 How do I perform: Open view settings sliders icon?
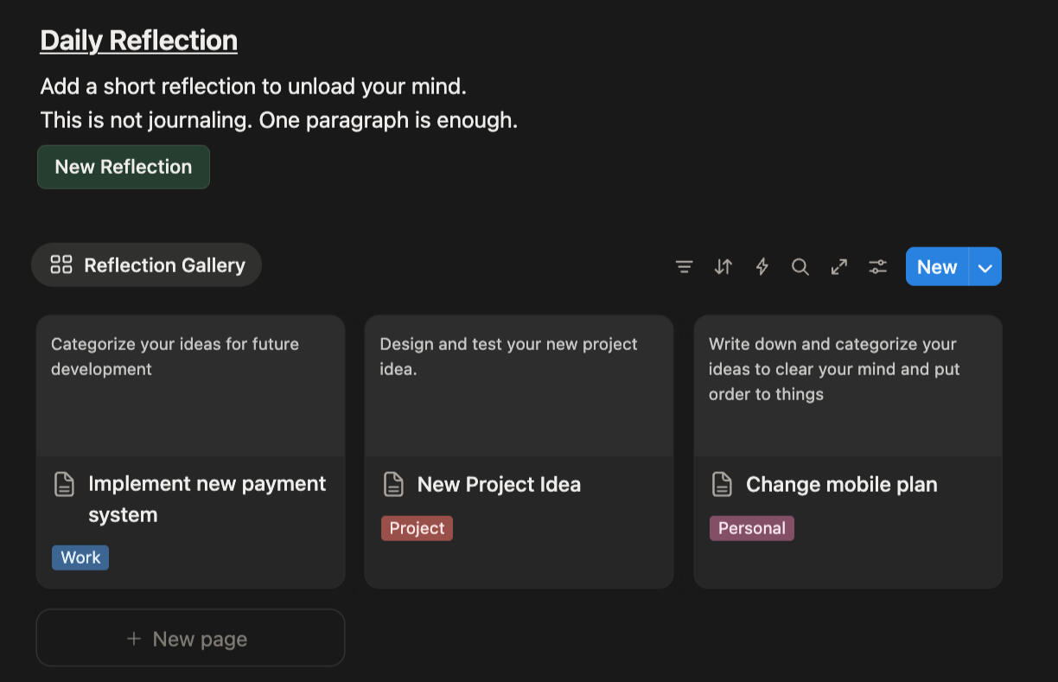click(x=878, y=267)
